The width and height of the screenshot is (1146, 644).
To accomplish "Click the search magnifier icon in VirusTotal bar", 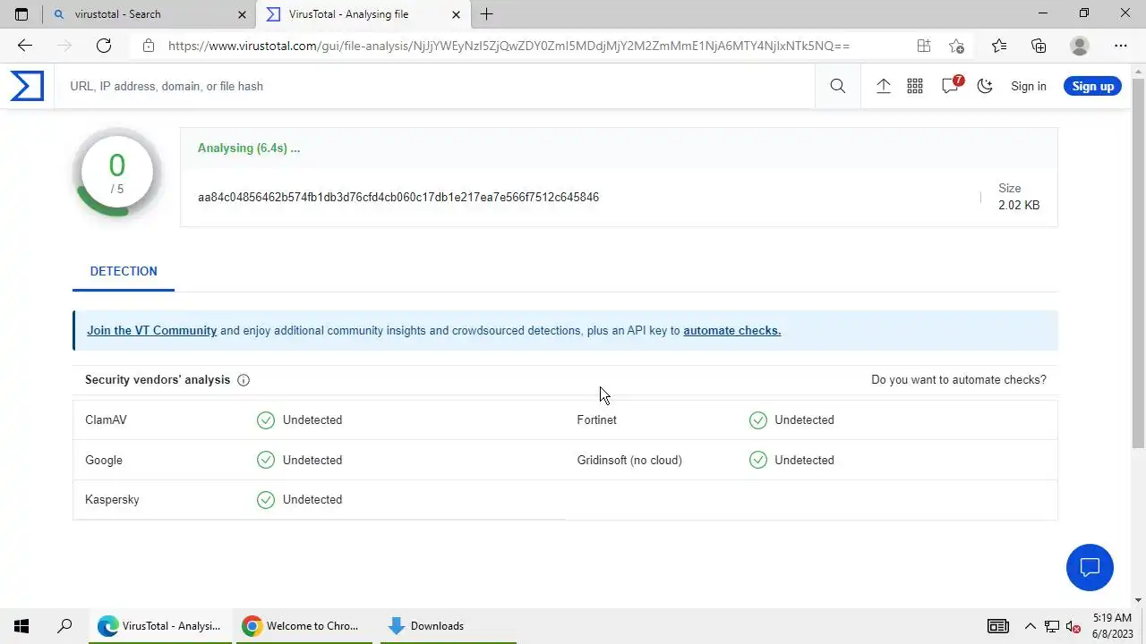I will click(x=837, y=86).
